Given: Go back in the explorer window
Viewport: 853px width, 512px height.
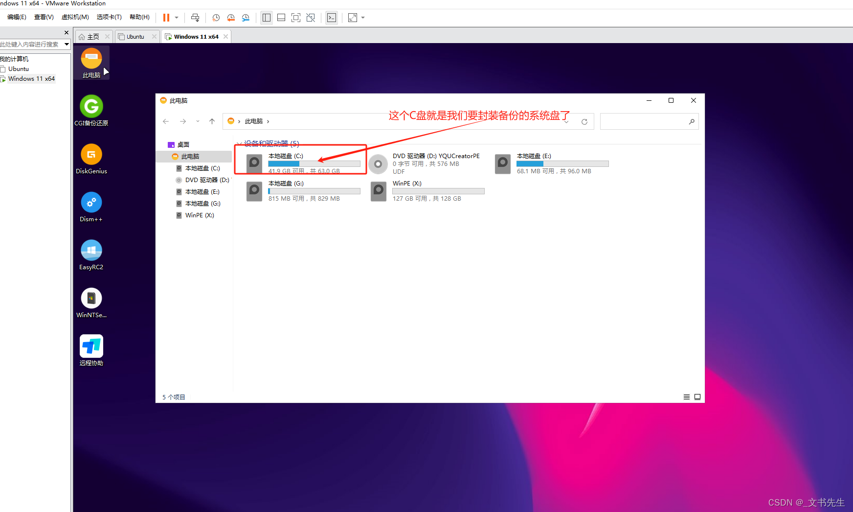Looking at the screenshot, I should (166, 121).
